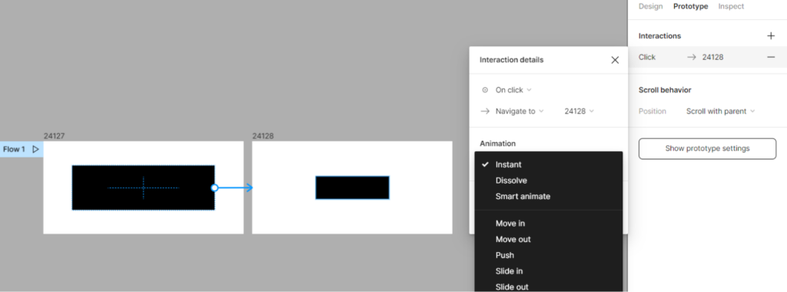Open the 24128 destination dropdown
The image size is (787, 292).
(579, 111)
